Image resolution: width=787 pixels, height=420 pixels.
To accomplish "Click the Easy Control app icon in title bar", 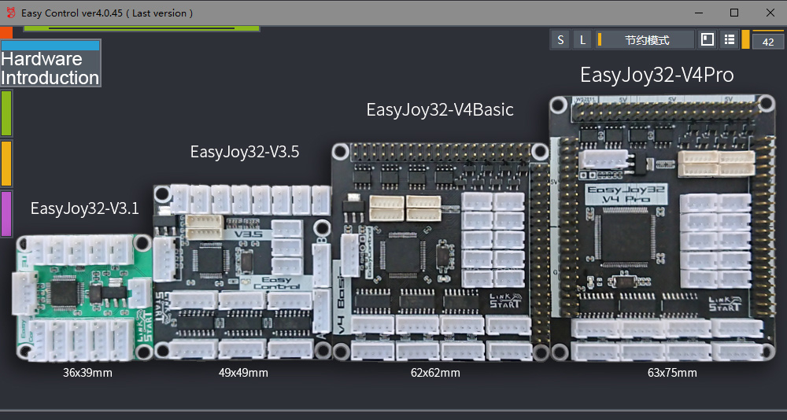I will [10, 13].
